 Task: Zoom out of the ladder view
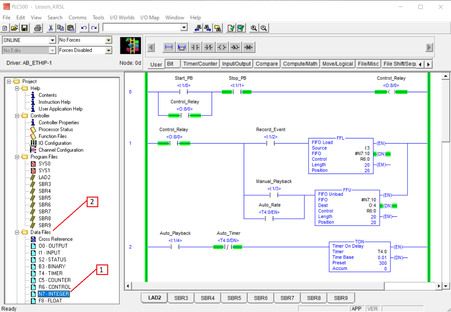264,28
